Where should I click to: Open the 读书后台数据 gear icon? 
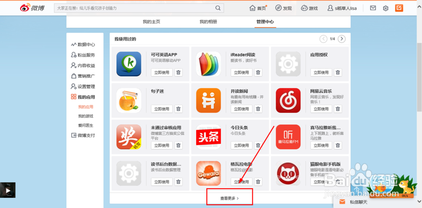coord(129,173)
